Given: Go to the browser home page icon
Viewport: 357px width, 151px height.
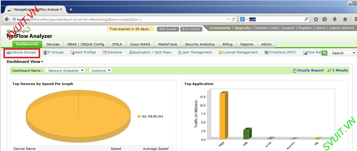Looking at the screenshot, I should pos(345,19).
